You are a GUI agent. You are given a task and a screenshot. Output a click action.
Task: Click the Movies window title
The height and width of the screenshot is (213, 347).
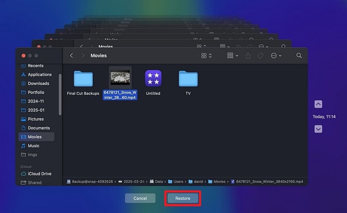(99, 55)
